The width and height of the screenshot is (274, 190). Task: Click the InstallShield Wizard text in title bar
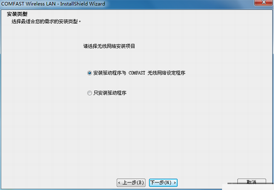(x=83, y=4)
